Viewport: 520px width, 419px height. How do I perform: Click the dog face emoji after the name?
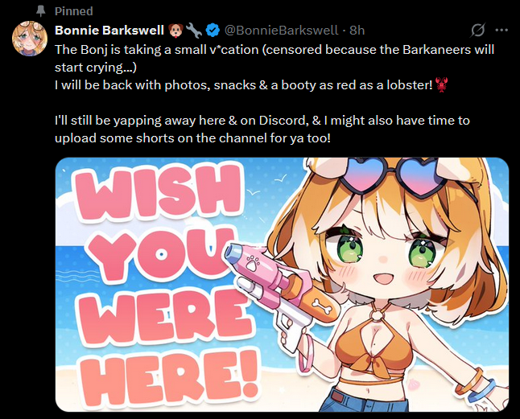[x=175, y=31]
